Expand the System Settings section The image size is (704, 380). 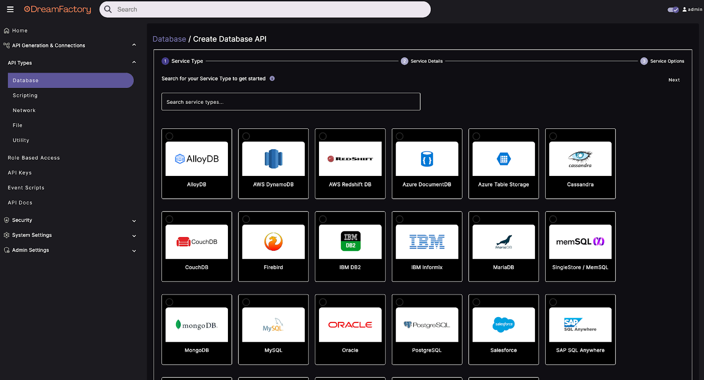pos(134,236)
